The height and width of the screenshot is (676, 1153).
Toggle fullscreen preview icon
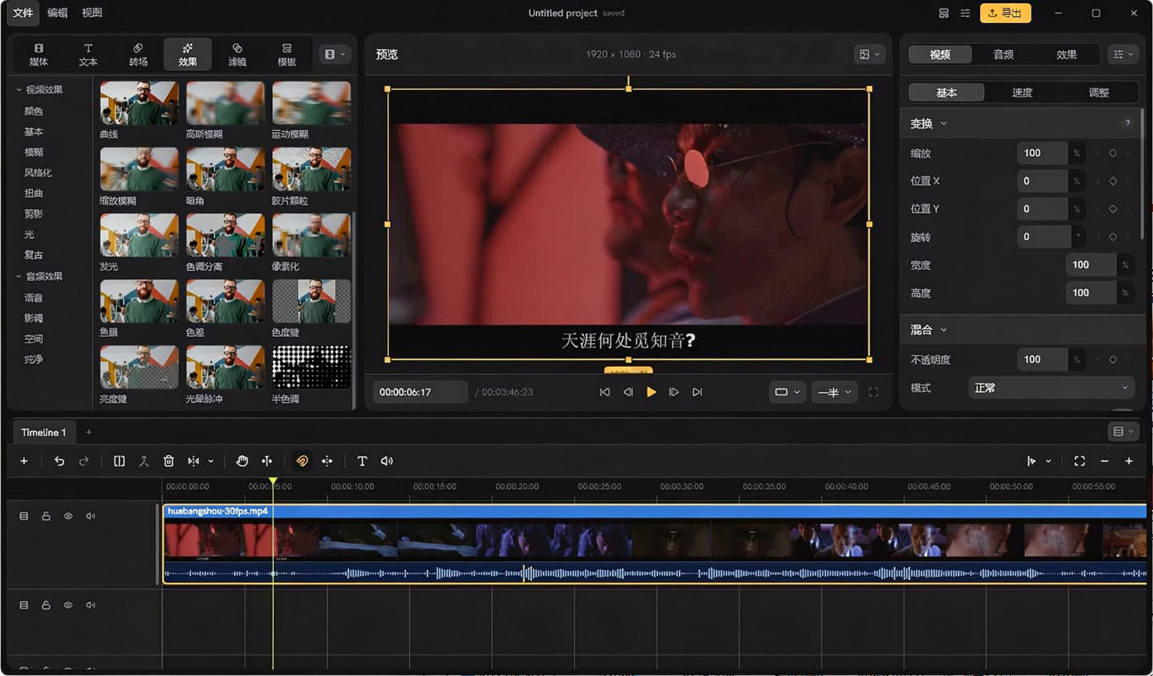[873, 392]
